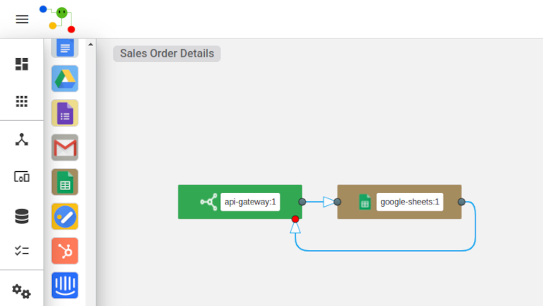Image resolution: width=543 pixels, height=306 pixels.
Task: Open the dashboard icon in sidebar
Action: 22,64
